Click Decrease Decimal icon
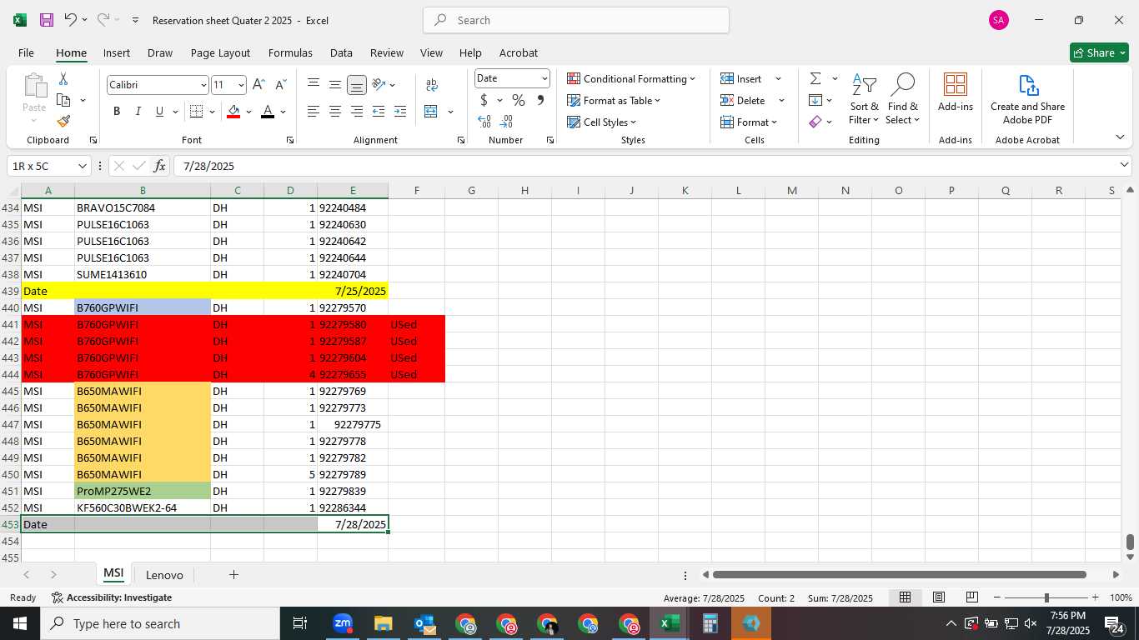The width and height of the screenshot is (1139, 640). click(506, 122)
